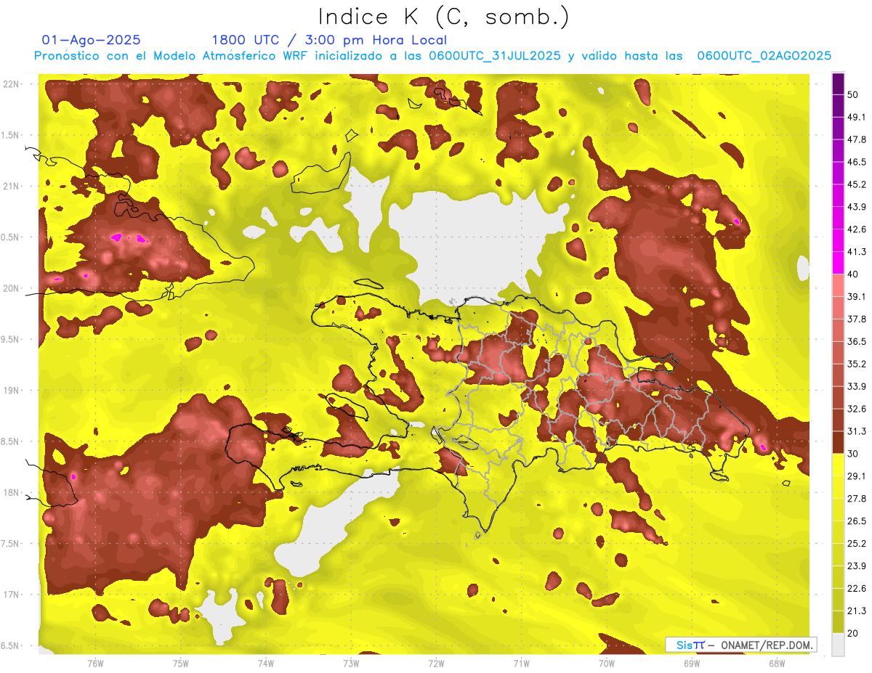Select the date label '01-Ago-2025'
This screenshot has width=872, height=673.
(x=91, y=40)
